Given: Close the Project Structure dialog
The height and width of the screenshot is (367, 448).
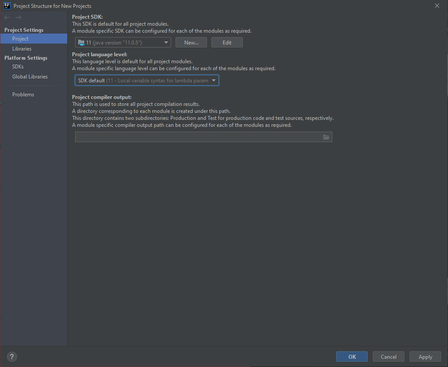Looking at the screenshot, I should 437,6.
